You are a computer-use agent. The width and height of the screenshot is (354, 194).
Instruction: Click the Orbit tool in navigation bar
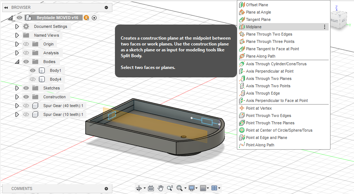click(x=139, y=188)
